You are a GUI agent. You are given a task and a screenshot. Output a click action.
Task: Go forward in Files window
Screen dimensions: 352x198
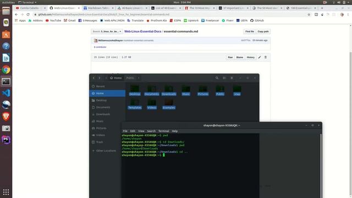point(100,78)
